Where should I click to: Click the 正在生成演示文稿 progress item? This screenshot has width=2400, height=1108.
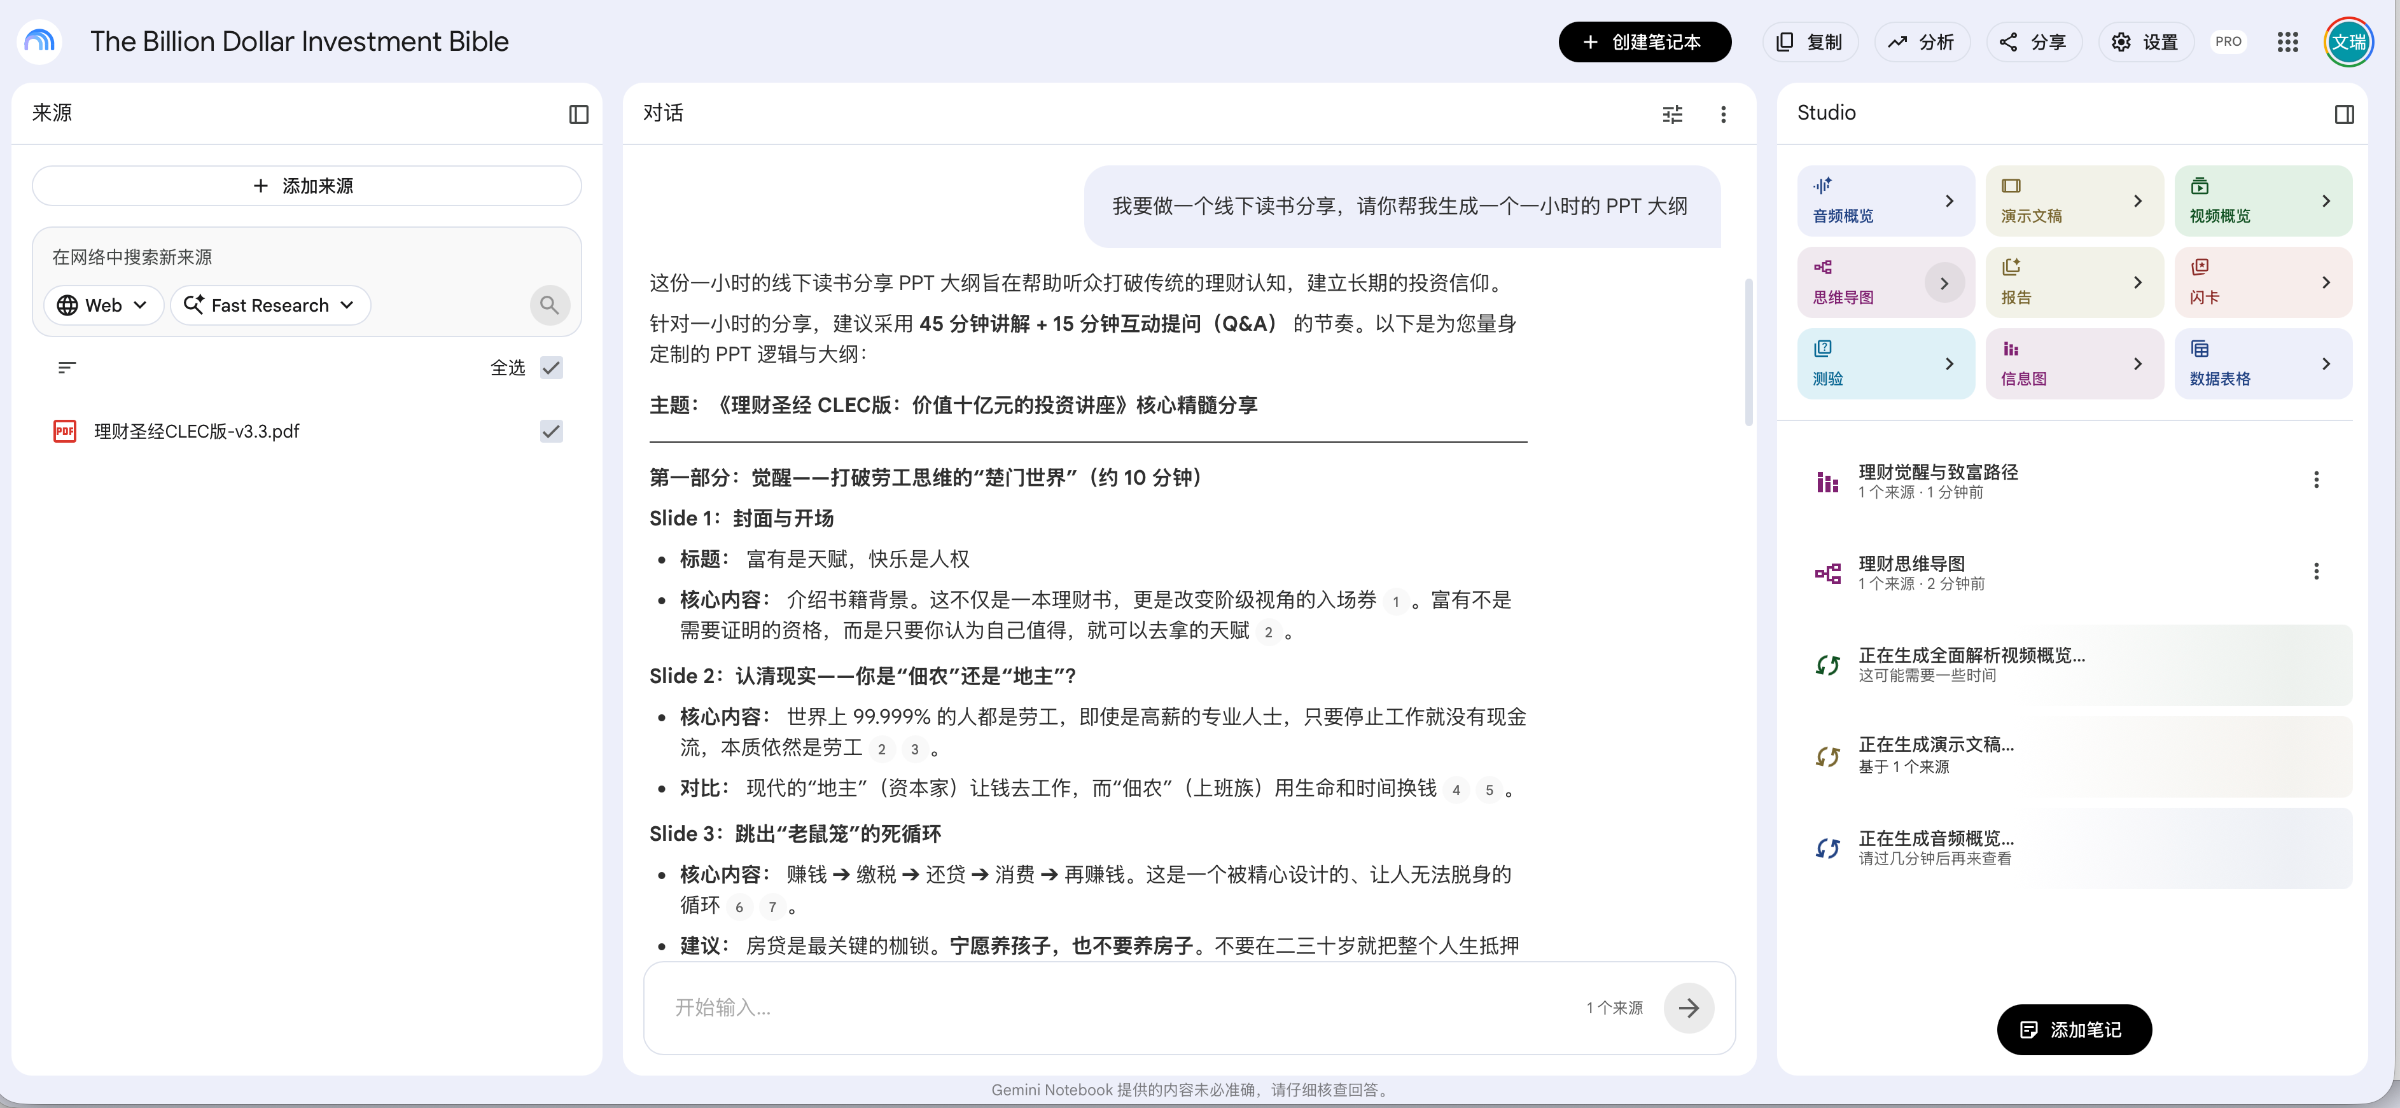2074,756
